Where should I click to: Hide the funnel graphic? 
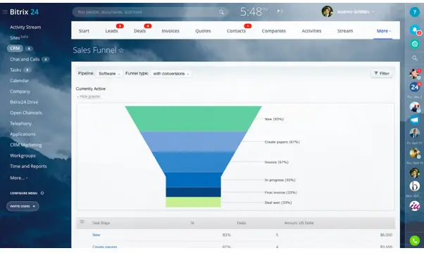89,96
